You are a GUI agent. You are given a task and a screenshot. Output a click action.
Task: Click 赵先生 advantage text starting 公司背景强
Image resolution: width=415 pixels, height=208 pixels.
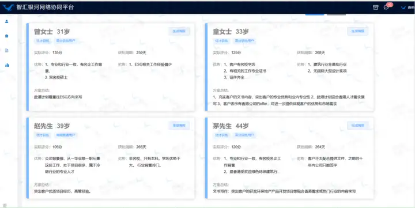pyautogui.click(x=73, y=165)
